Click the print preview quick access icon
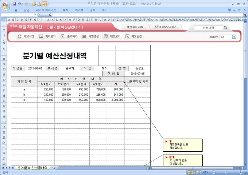The width and height of the screenshot is (248, 175). pyautogui.click(x=39, y=4)
